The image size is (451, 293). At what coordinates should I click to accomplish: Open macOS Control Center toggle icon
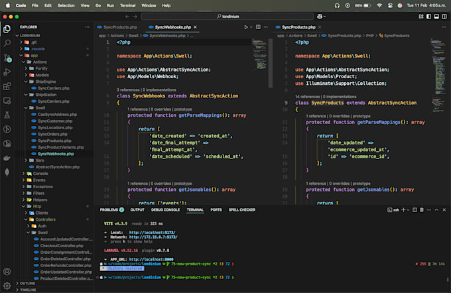pyautogui.click(x=390, y=5)
